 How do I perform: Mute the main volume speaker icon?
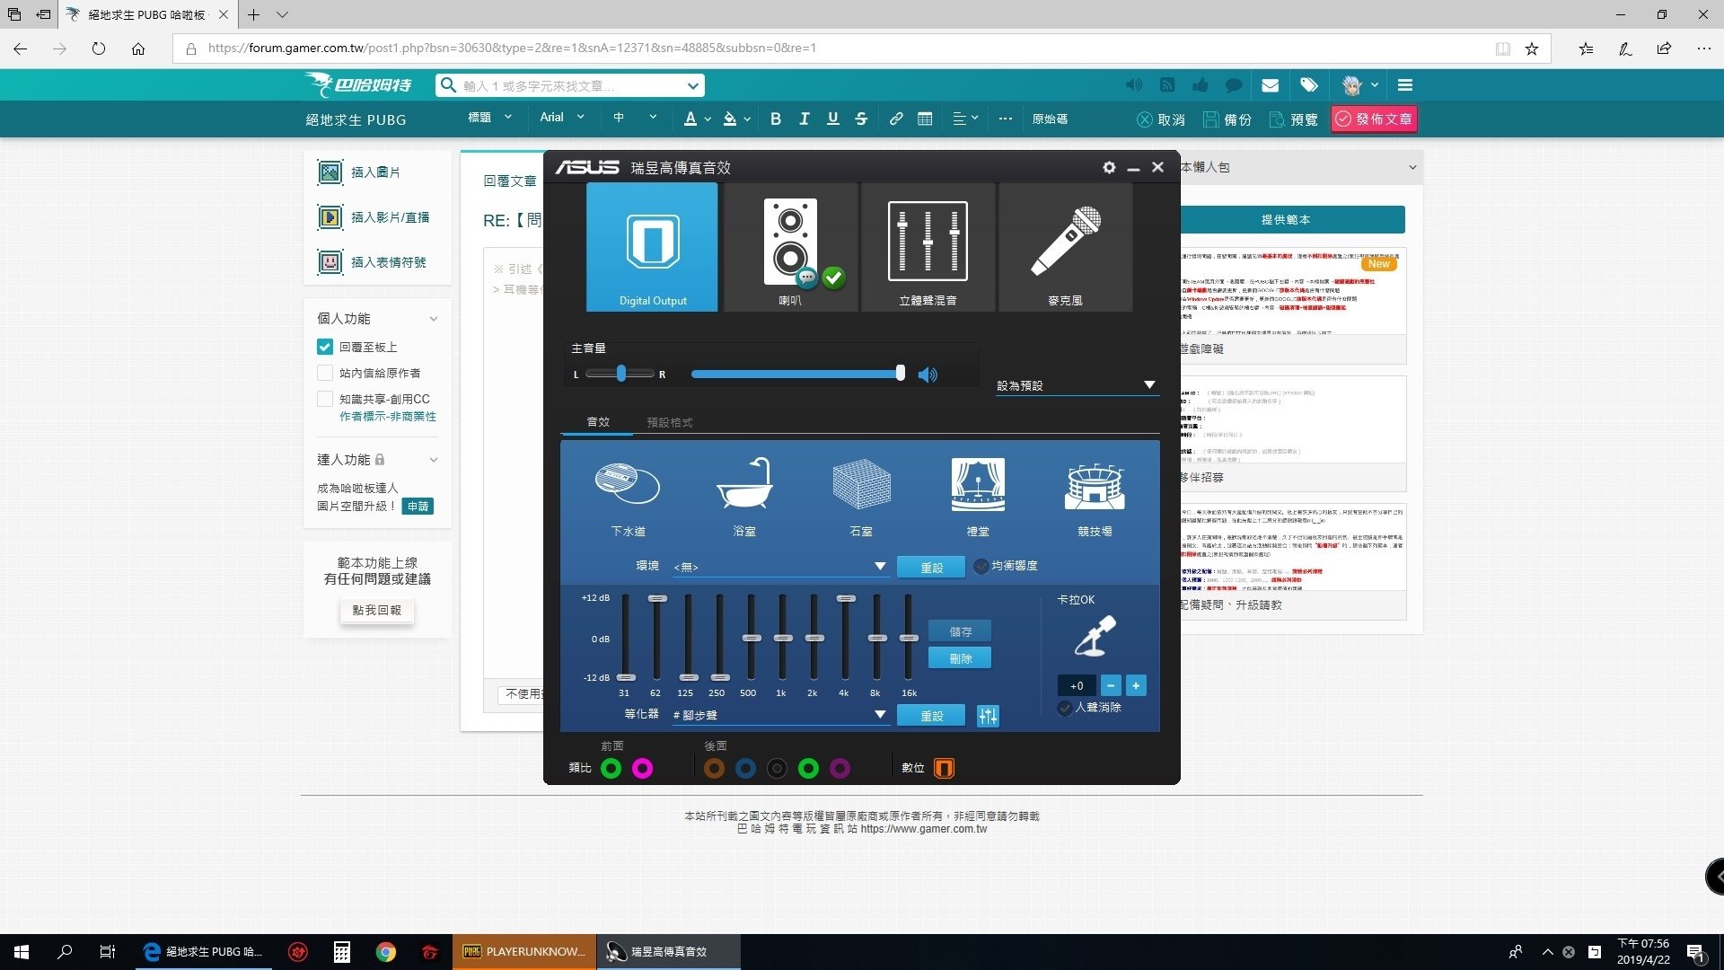tap(928, 375)
